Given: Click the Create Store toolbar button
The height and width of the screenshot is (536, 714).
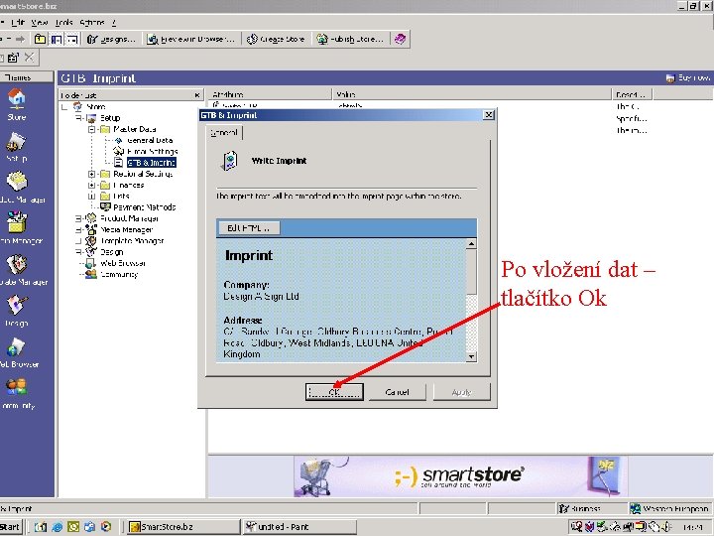Looking at the screenshot, I should pyautogui.click(x=276, y=39).
